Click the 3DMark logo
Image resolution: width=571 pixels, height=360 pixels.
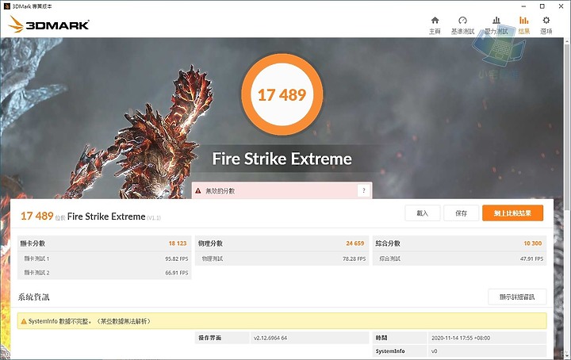49,25
